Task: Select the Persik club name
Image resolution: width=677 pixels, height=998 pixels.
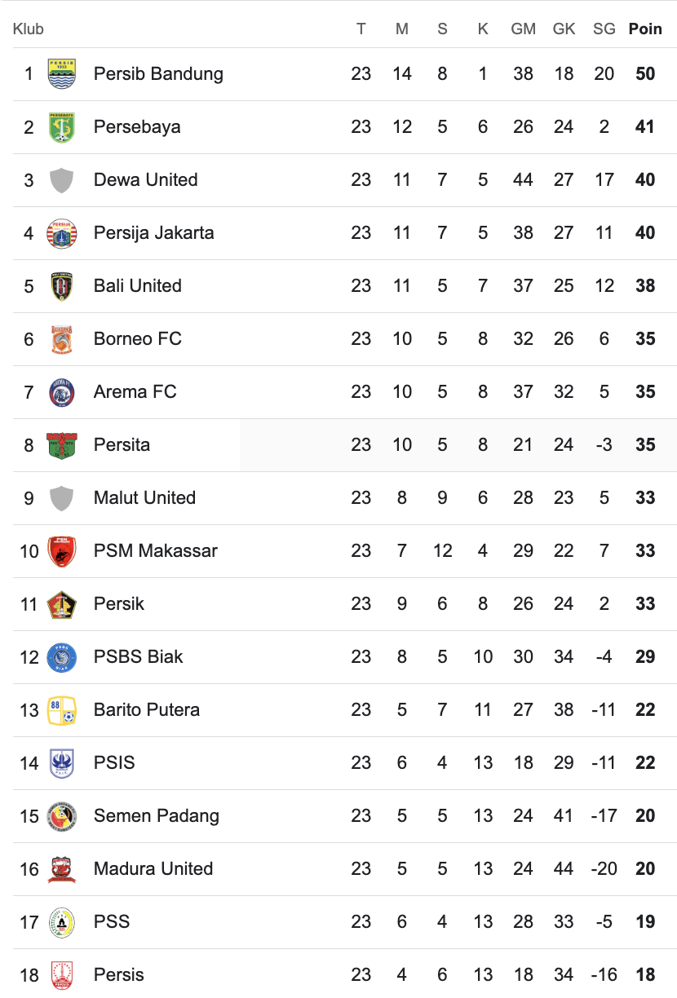Action: 118,604
